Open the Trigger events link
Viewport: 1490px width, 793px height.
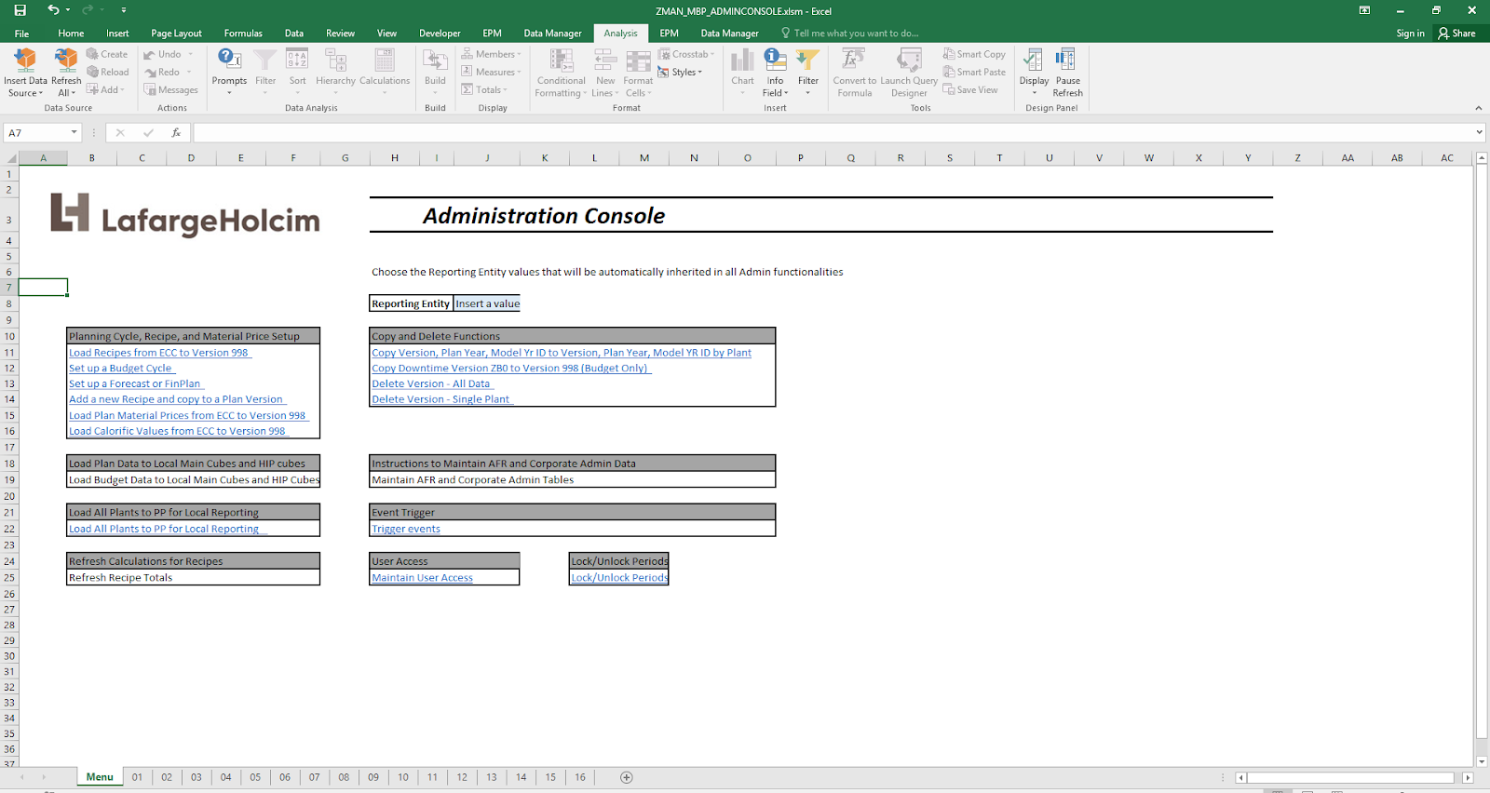pyautogui.click(x=406, y=529)
